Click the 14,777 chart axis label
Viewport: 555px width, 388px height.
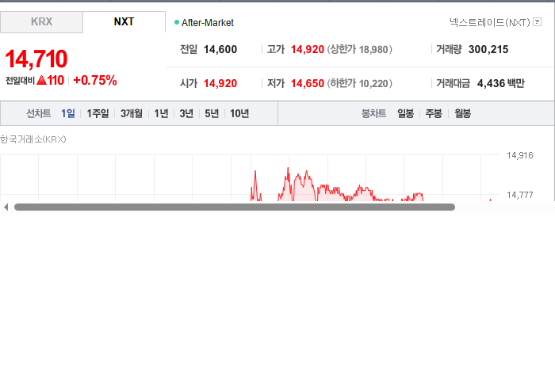pyautogui.click(x=519, y=195)
